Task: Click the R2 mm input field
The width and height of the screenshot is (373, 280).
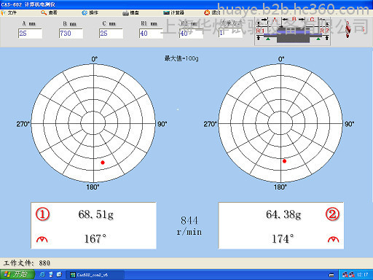Action: point(192,34)
